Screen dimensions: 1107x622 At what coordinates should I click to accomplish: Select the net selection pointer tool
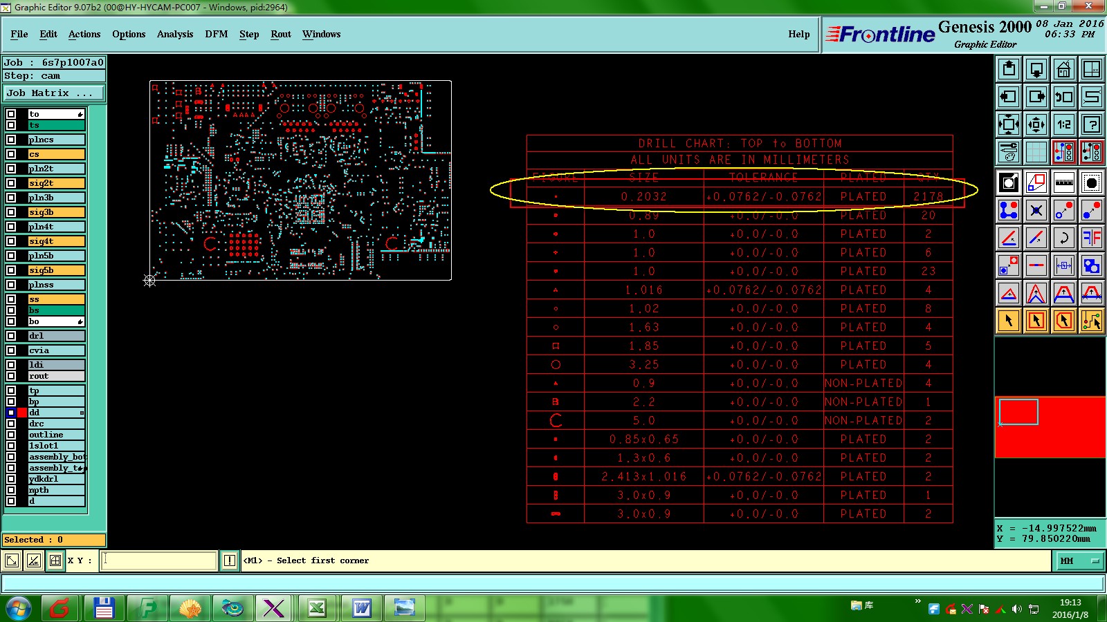pos(1092,321)
